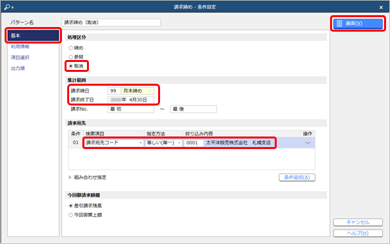Click the search-plus icon in title bar

[x=9, y=7]
